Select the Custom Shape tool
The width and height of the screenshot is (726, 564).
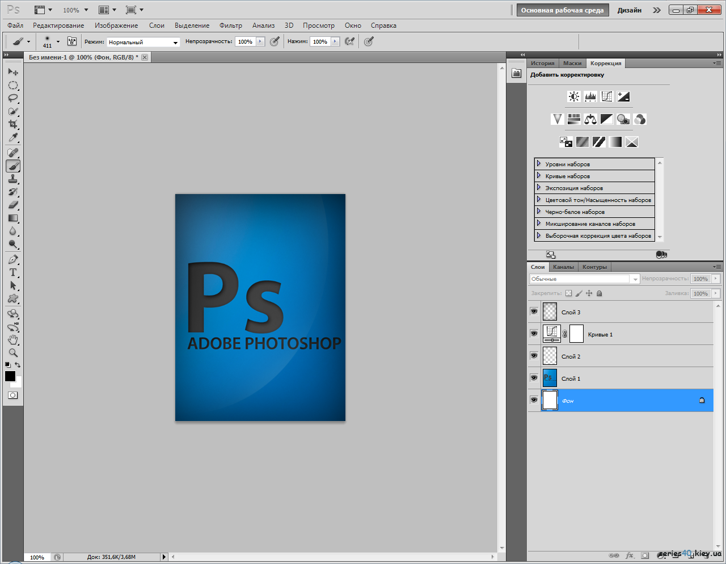coord(13,298)
